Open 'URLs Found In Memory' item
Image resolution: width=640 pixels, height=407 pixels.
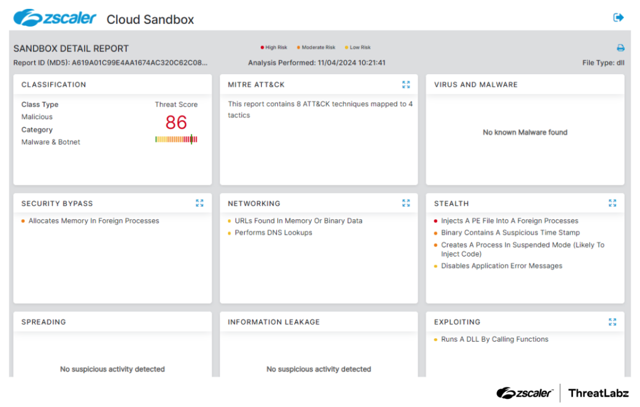click(298, 221)
